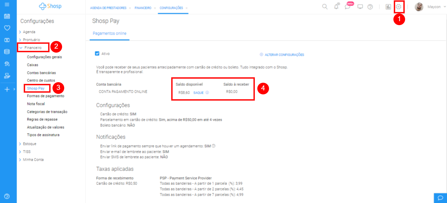The image size is (447, 203).
Task: Click the R$8,60 available balance value
Action: [184, 93]
